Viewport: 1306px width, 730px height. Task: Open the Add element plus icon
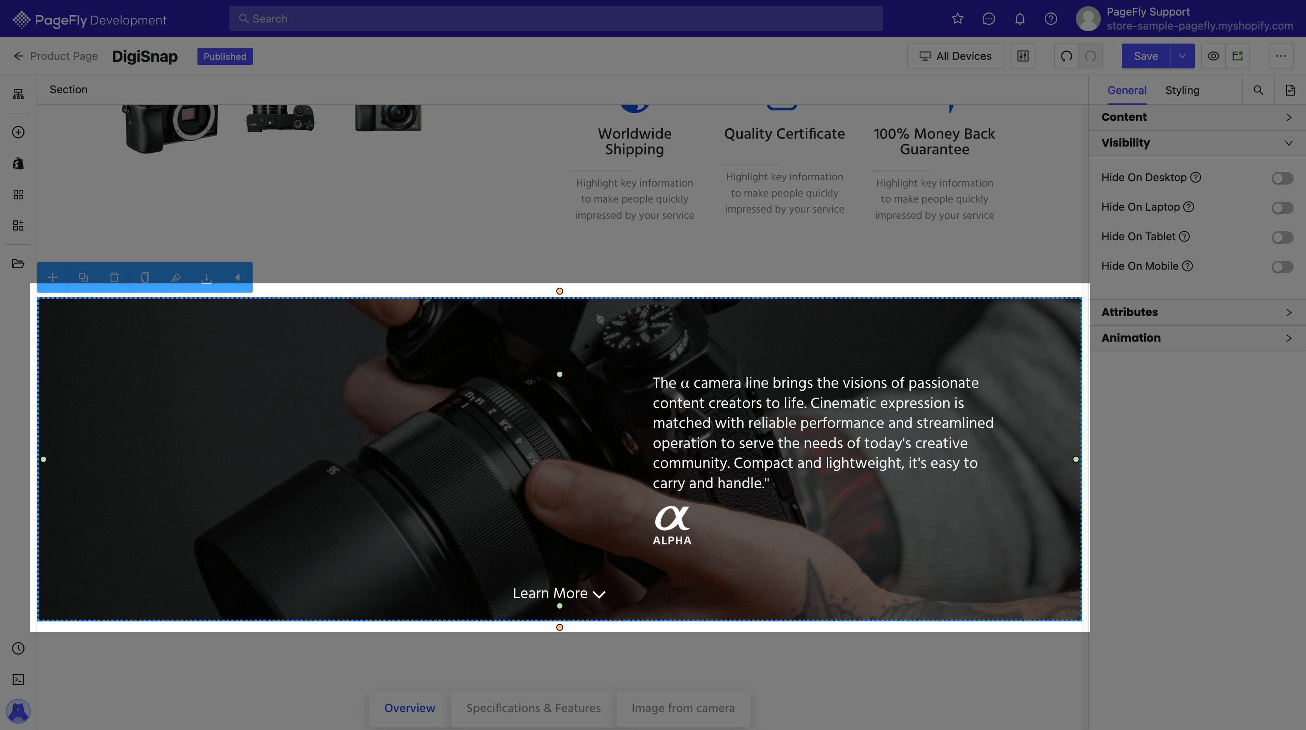(x=18, y=132)
